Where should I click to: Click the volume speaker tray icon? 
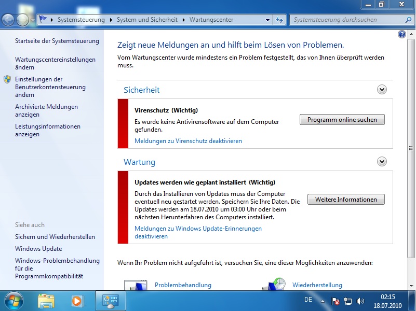pos(360,301)
